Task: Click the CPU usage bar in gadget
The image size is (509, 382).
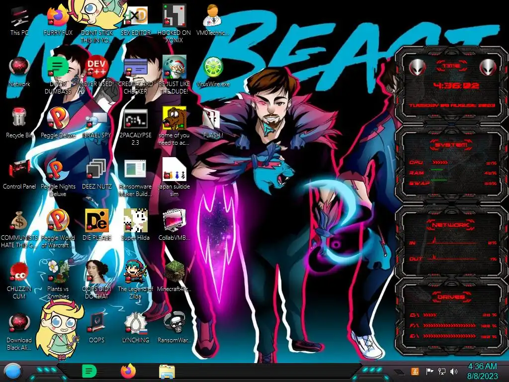Action: pos(440,163)
